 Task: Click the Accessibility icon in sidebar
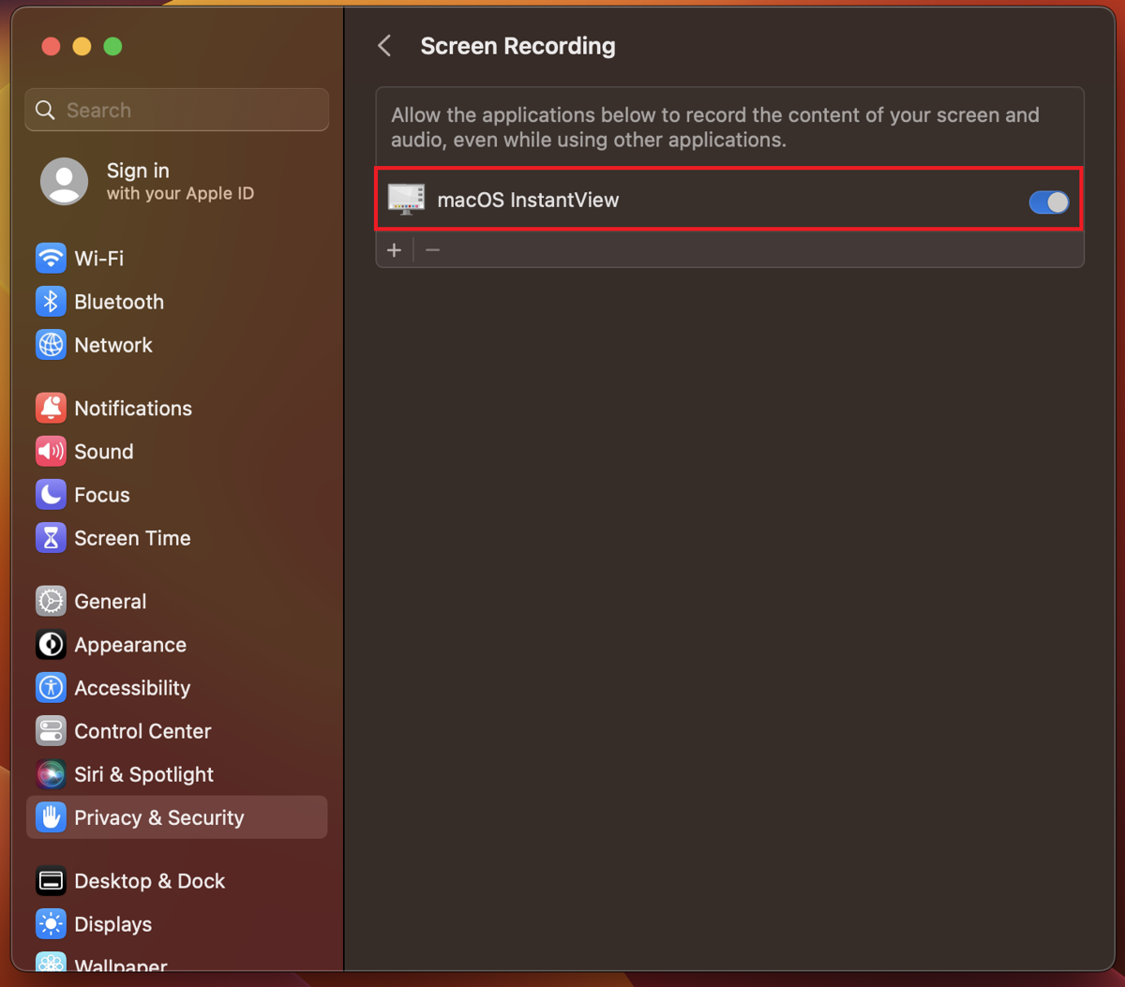pyautogui.click(x=51, y=688)
